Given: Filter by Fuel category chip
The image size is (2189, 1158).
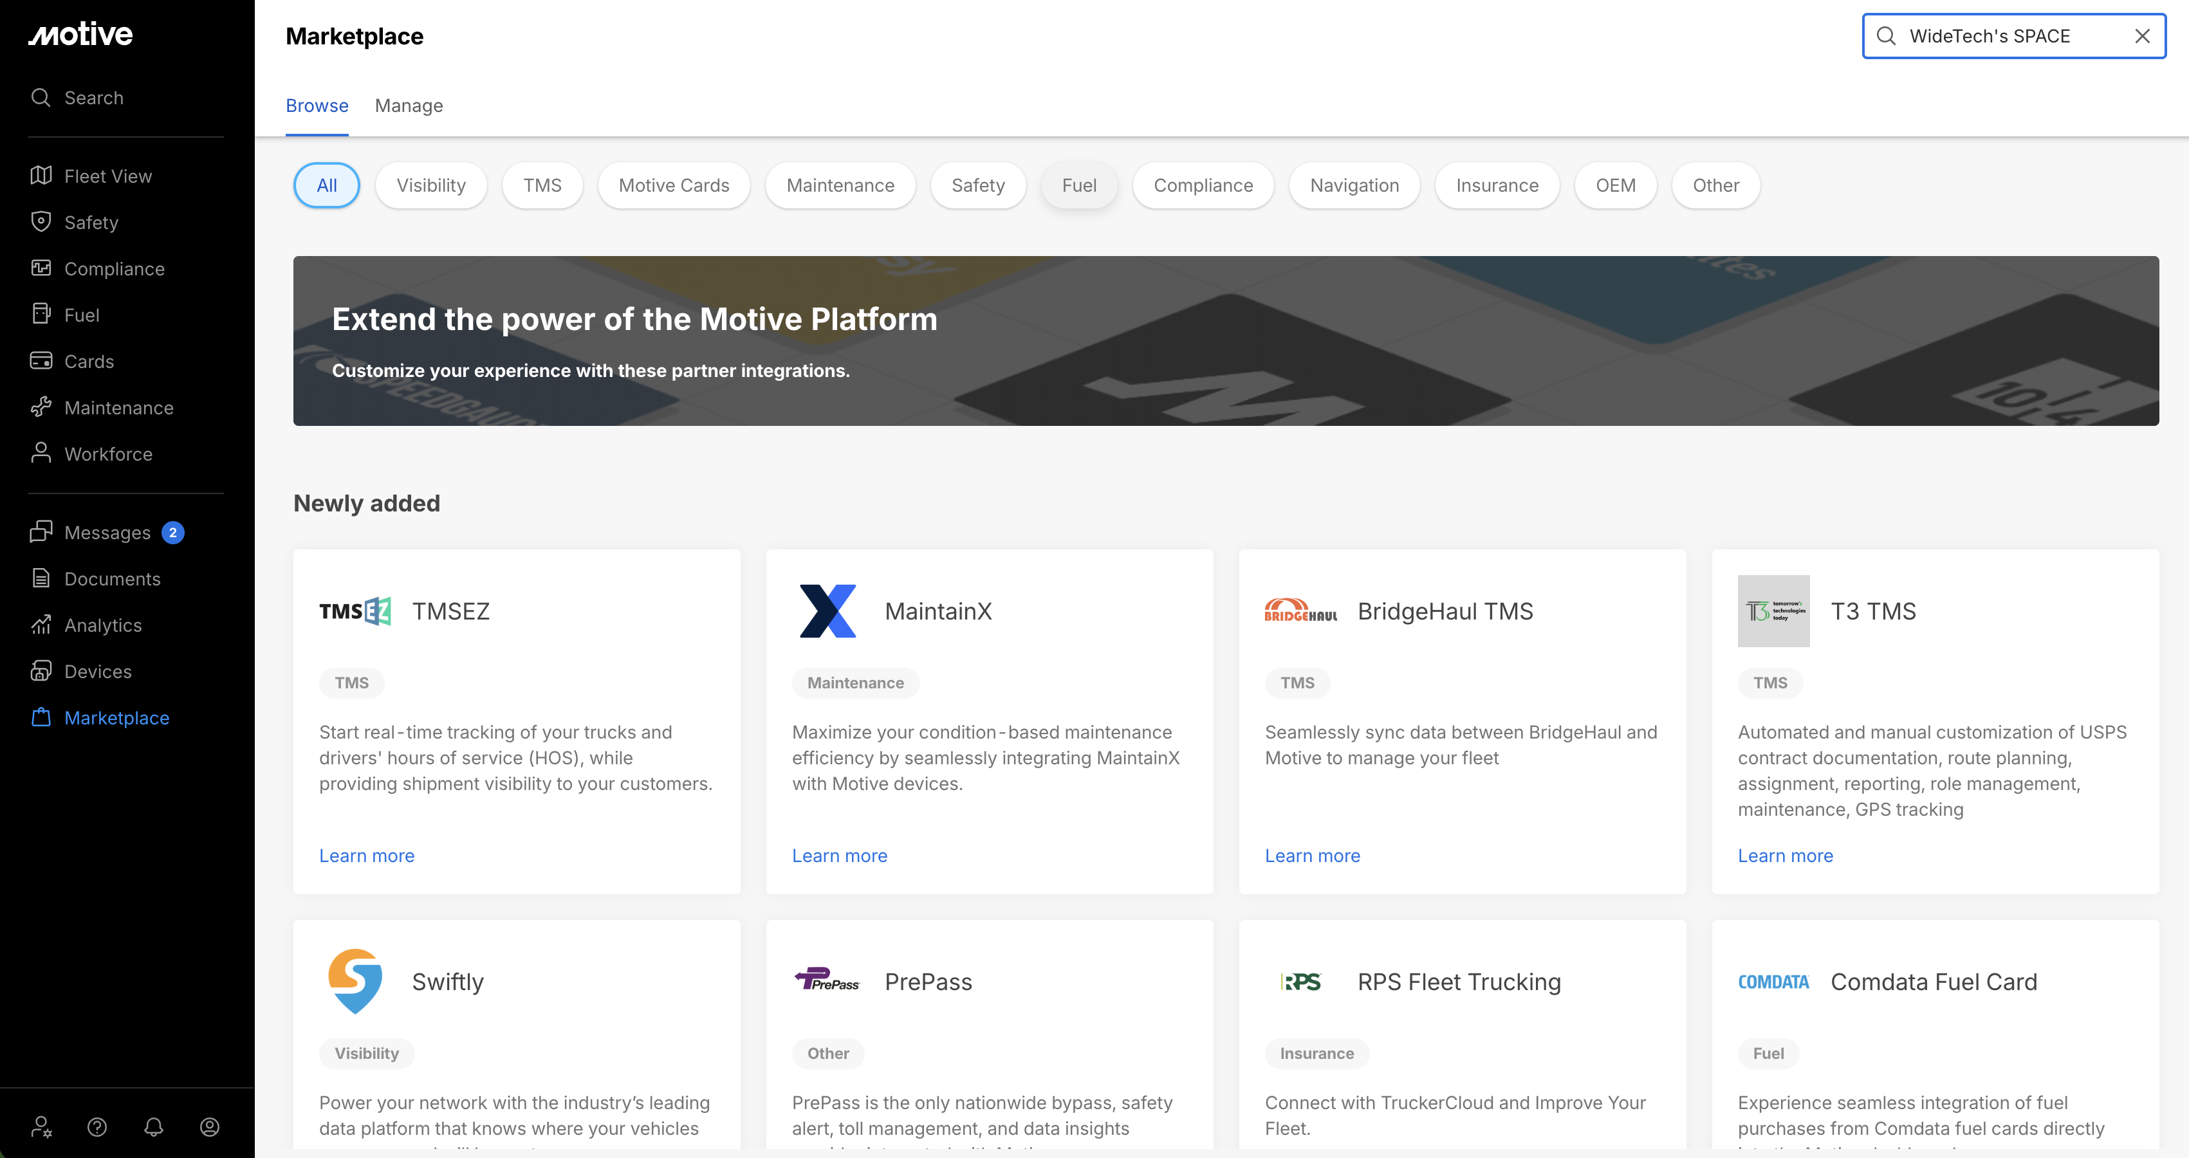Looking at the screenshot, I should (x=1079, y=185).
